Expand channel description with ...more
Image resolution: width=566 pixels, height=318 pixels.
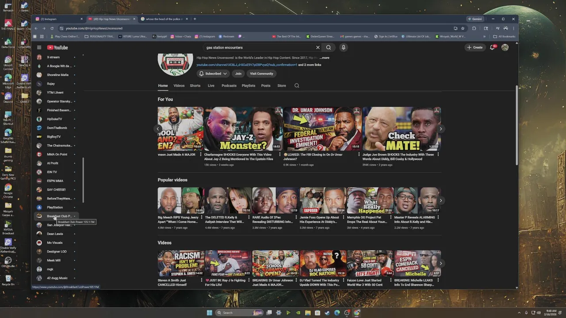(325, 58)
